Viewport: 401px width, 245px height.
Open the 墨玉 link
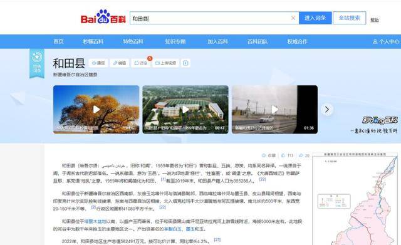click(190, 229)
